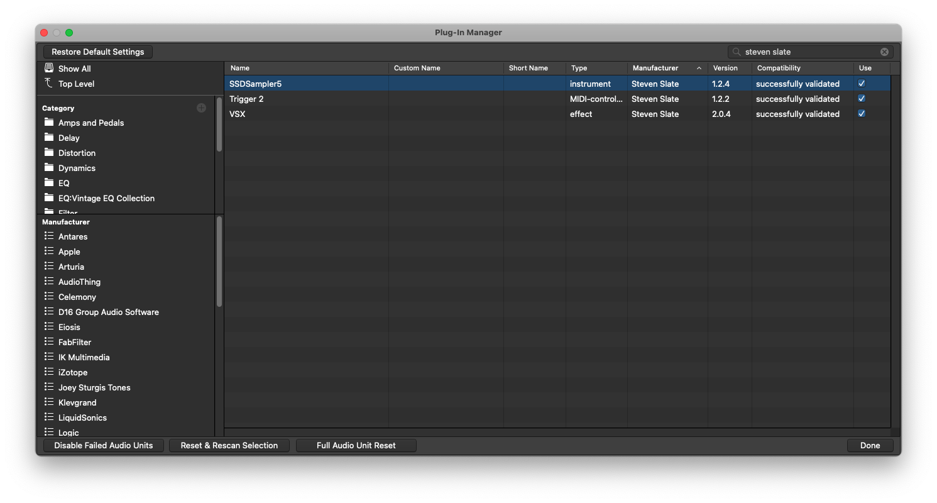Click Reset & Rescan Selection

point(229,445)
